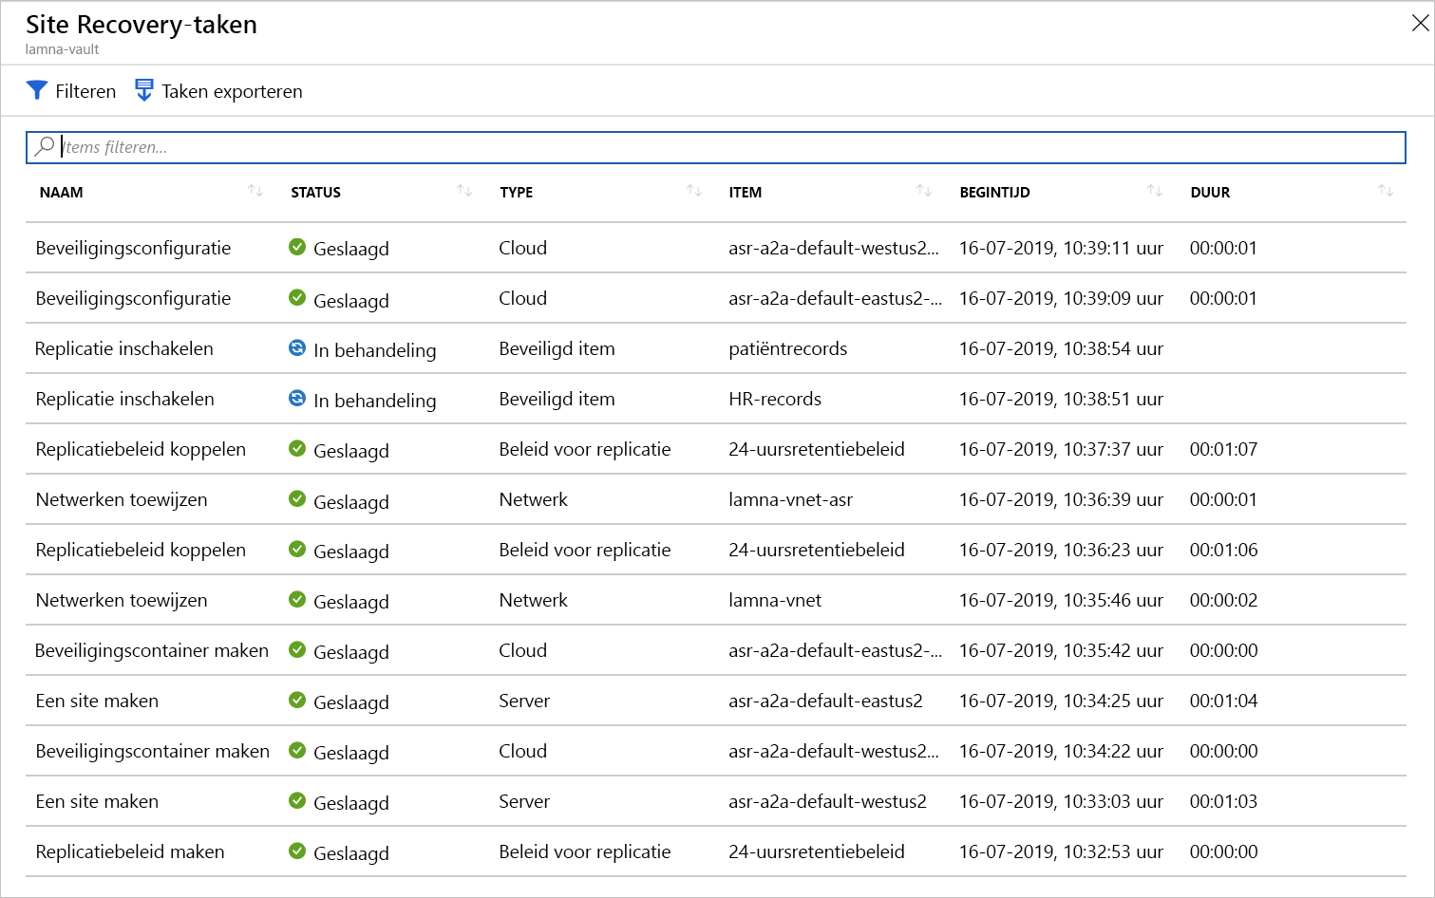
Task: Click success icon for 10:35:42 Beveiligingscontainer maken
Action: click(297, 649)
